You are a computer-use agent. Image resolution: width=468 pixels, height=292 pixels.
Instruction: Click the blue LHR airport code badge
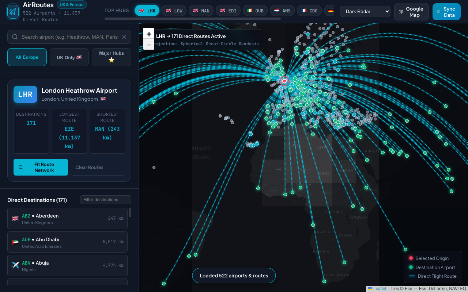(25, 95)
